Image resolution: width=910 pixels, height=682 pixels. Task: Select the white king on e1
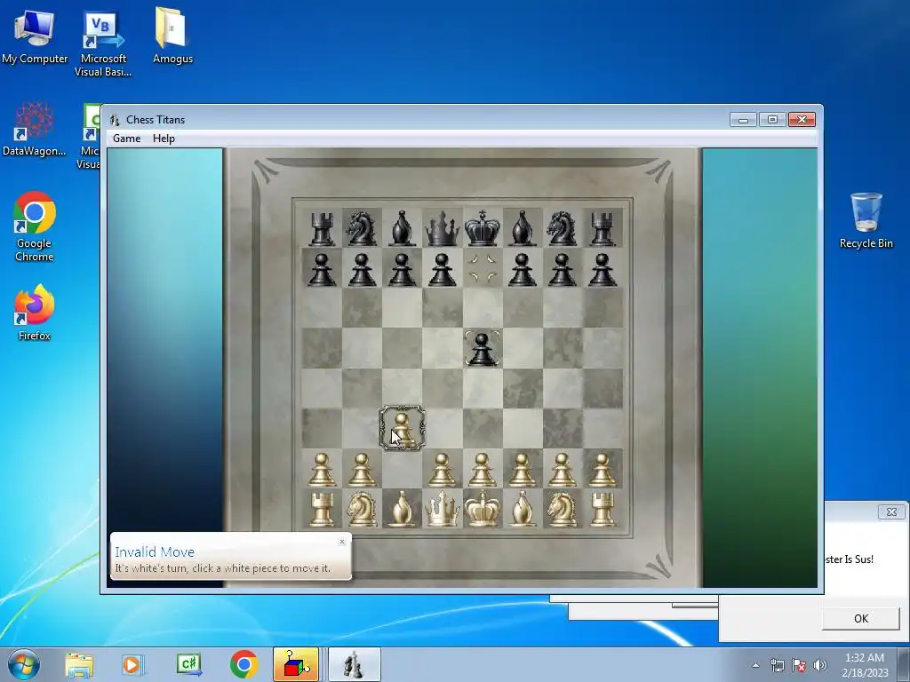click(x=483, y=509)
